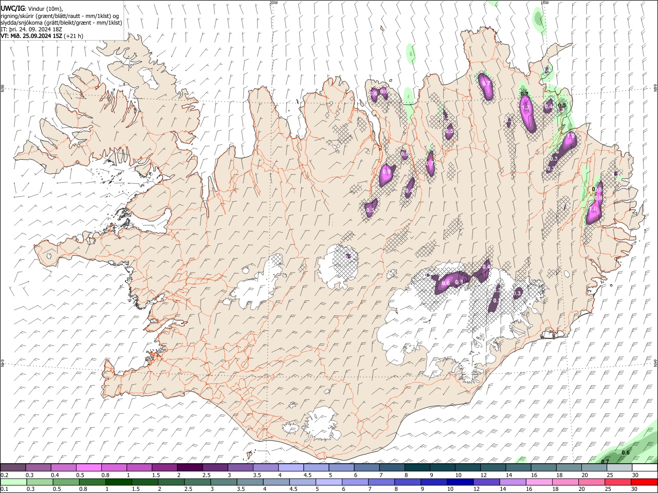
Task: Pick the darkest green swatch at 1, rain legend
Action: point(119,482)
